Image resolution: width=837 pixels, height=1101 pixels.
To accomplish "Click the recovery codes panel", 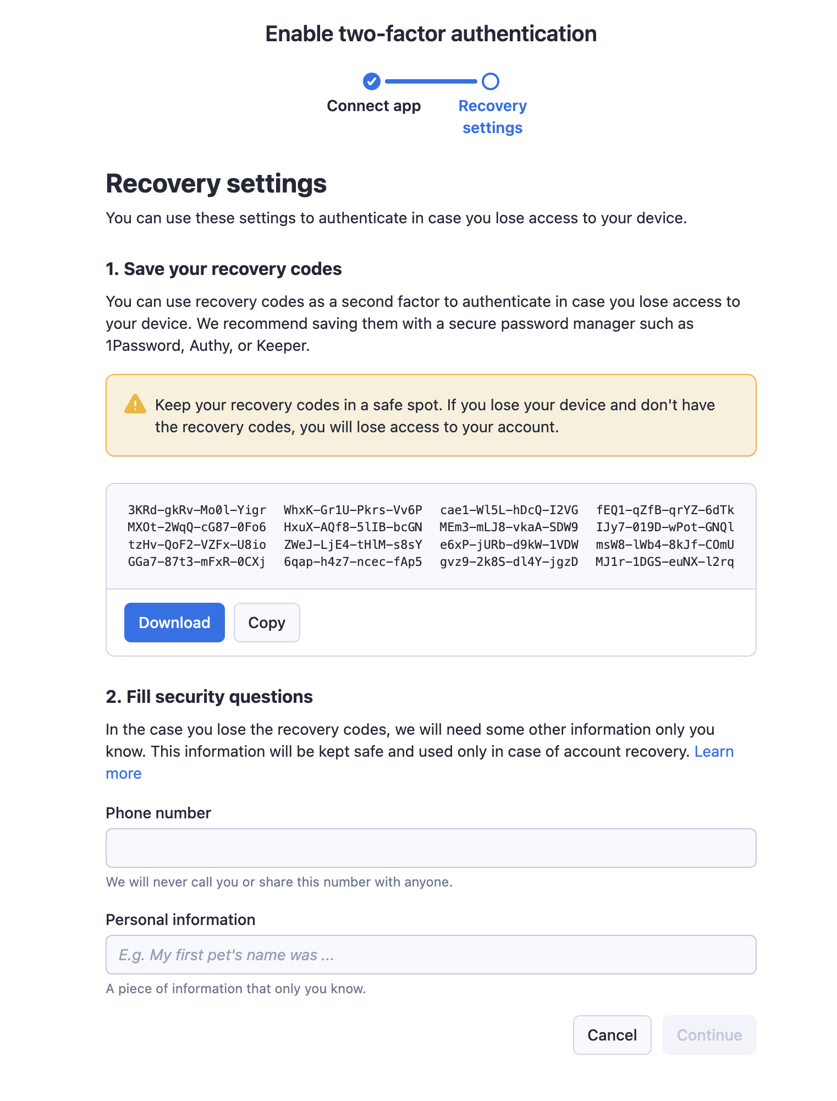I will [431, 535].
